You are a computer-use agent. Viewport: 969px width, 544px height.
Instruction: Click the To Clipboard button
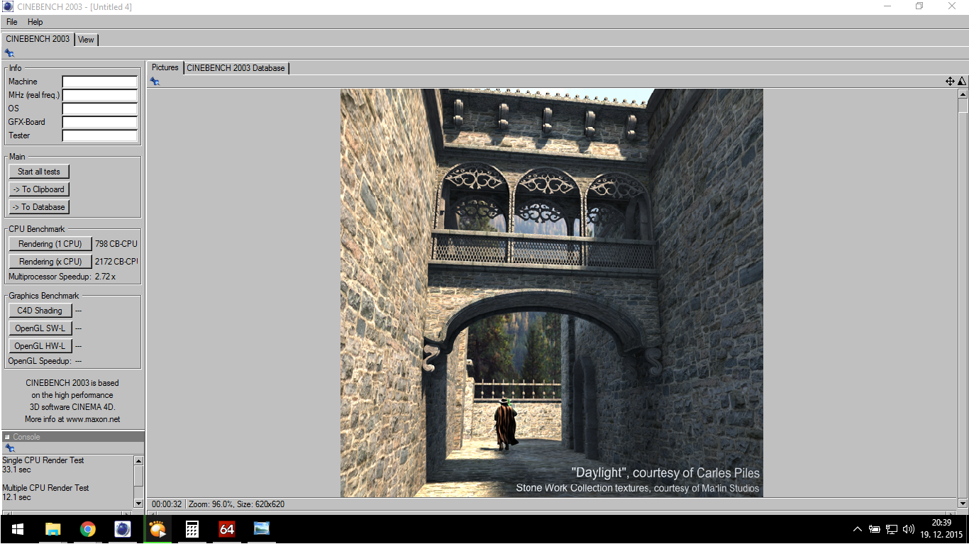coord(39,189)
